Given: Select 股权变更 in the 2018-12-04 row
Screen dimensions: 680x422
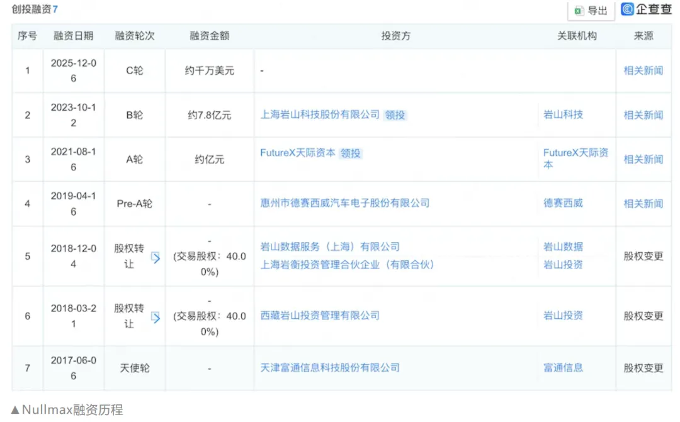Looking at the screenshot, I should (643, 256).
